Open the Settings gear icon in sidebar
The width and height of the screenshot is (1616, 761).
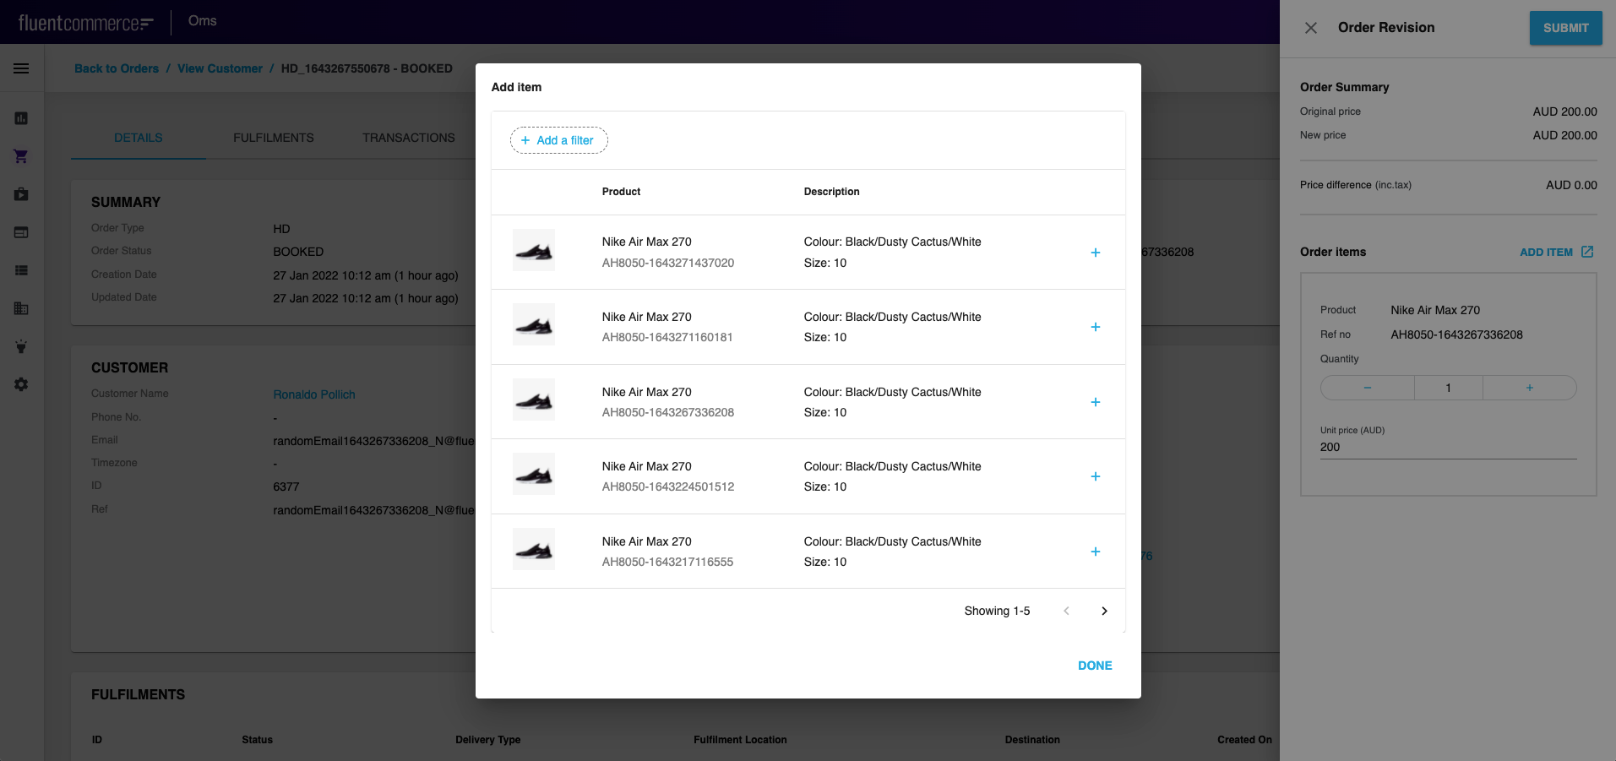(21, 384)
